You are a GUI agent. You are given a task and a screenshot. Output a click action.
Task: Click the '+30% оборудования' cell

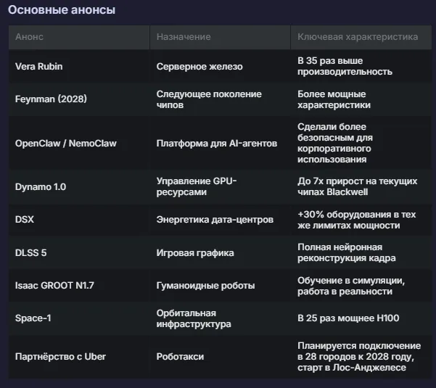[x=361, y=220]
